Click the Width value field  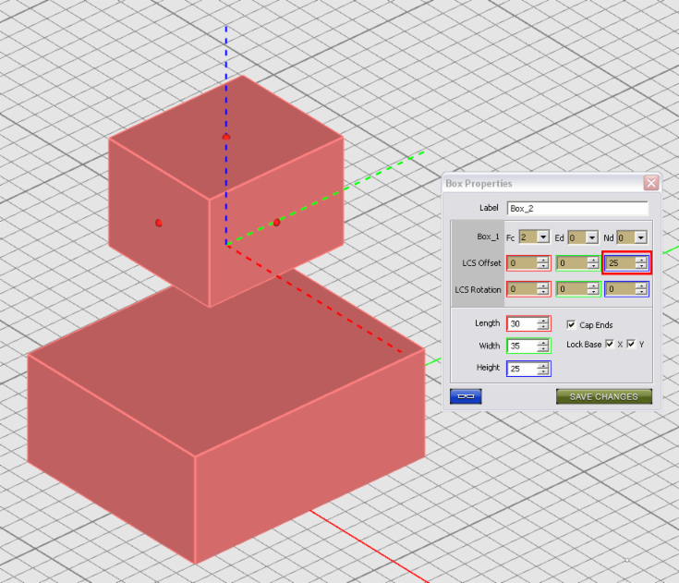(522, 346)
